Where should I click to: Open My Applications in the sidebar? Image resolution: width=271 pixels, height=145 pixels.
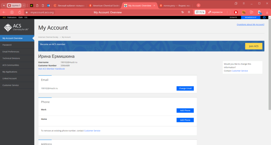coord(17,72)
